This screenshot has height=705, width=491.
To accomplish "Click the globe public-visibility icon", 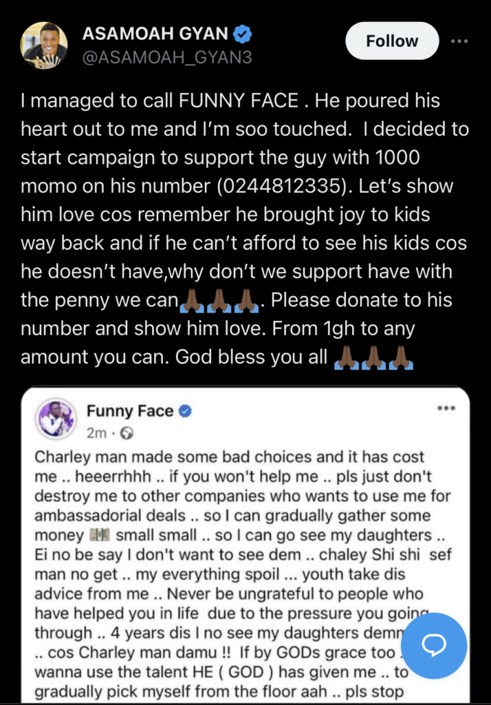I will click(x=126, y=434).
